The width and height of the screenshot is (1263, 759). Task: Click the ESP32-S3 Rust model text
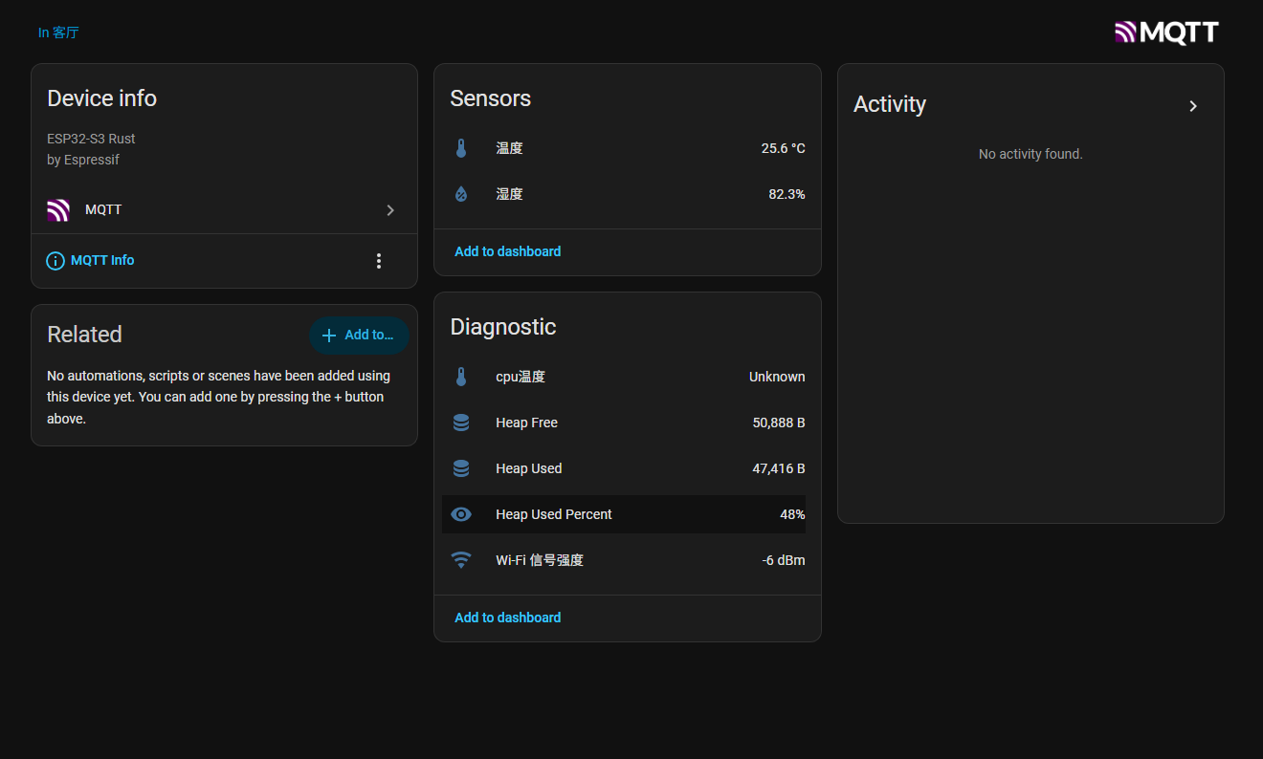(x=91, y=139)
